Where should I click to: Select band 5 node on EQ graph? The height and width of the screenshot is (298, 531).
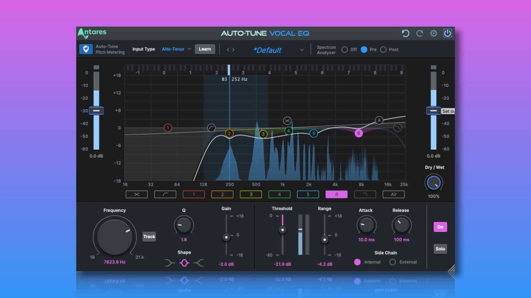pyautogui.click(x=314, y=133)
